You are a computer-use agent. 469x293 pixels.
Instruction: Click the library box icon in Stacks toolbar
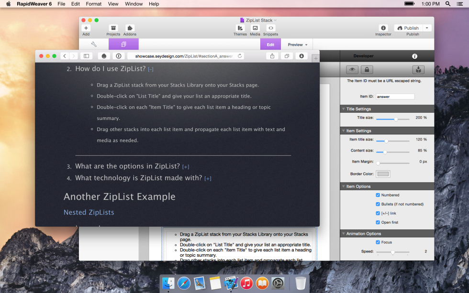click(418, 70)
